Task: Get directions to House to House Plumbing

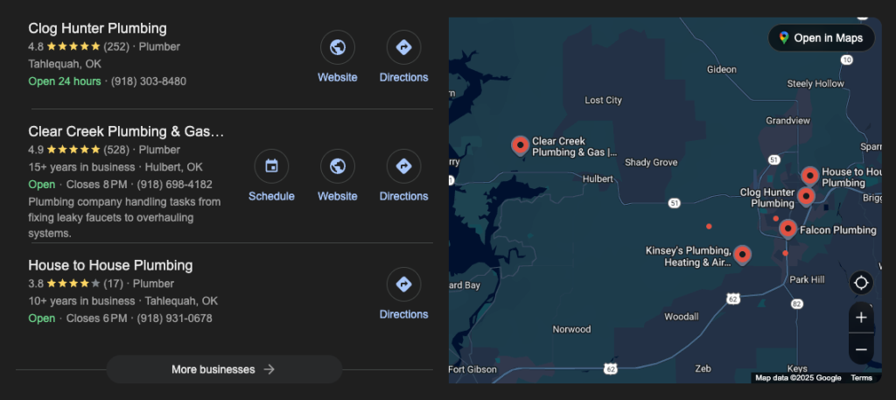Action: [403, 284]
